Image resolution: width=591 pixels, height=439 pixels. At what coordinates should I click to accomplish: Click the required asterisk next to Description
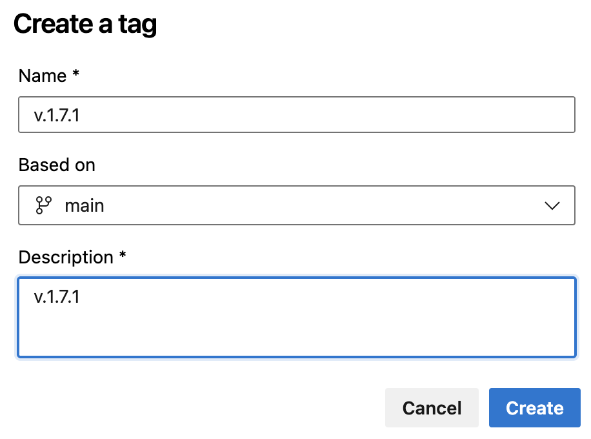(x=123, y=256)
